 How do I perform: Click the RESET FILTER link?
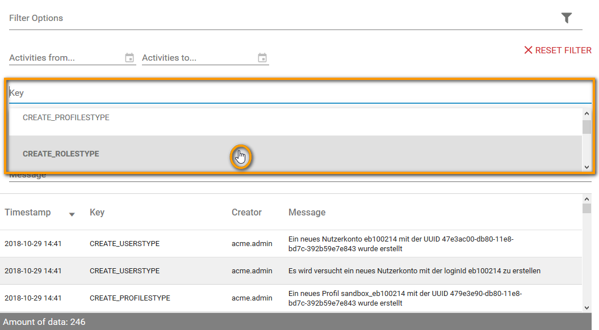click(563, 50)
